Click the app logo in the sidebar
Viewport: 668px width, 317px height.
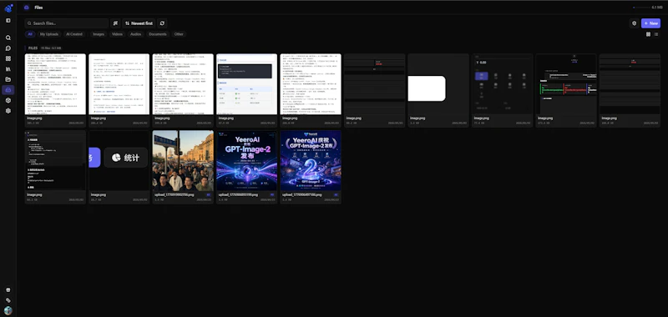coord(8,8)
